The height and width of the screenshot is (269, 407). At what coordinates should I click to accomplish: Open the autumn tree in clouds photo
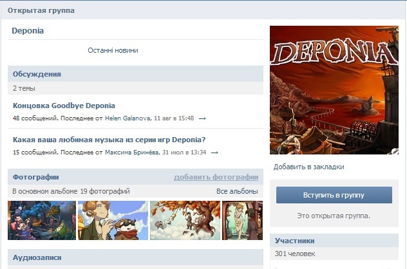point(185,220)
